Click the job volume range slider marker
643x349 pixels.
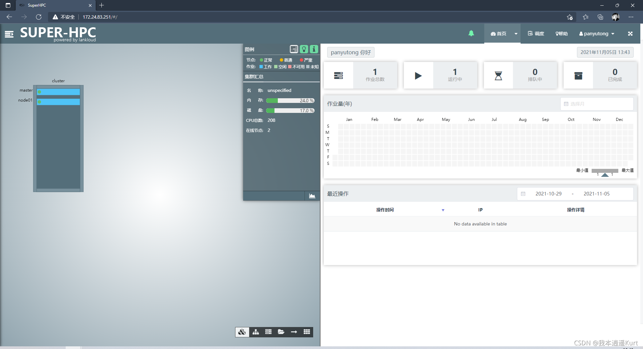click(605, 175)
